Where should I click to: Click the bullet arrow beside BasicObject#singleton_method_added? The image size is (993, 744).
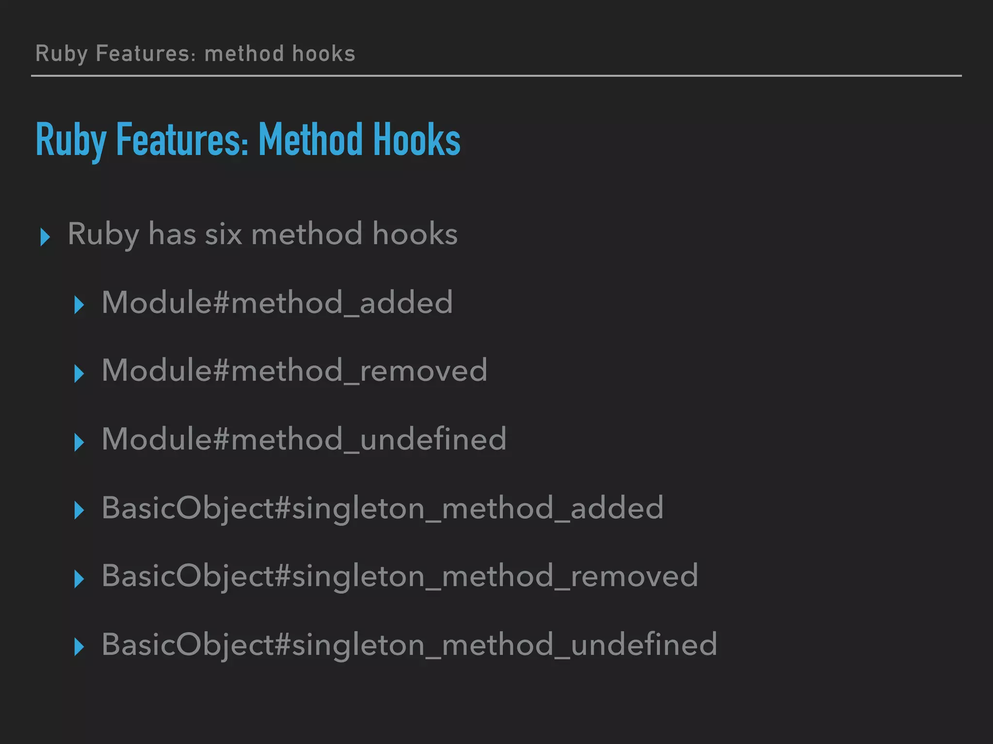pyautogui.click(x=79, y=511)
